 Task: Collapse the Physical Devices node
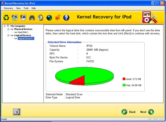tap(8, 29)
